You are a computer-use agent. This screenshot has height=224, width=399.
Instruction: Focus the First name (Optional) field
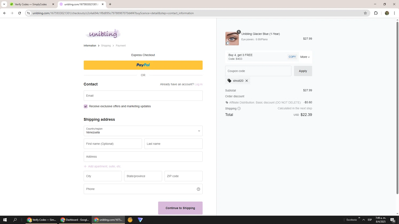coord(113,144)
